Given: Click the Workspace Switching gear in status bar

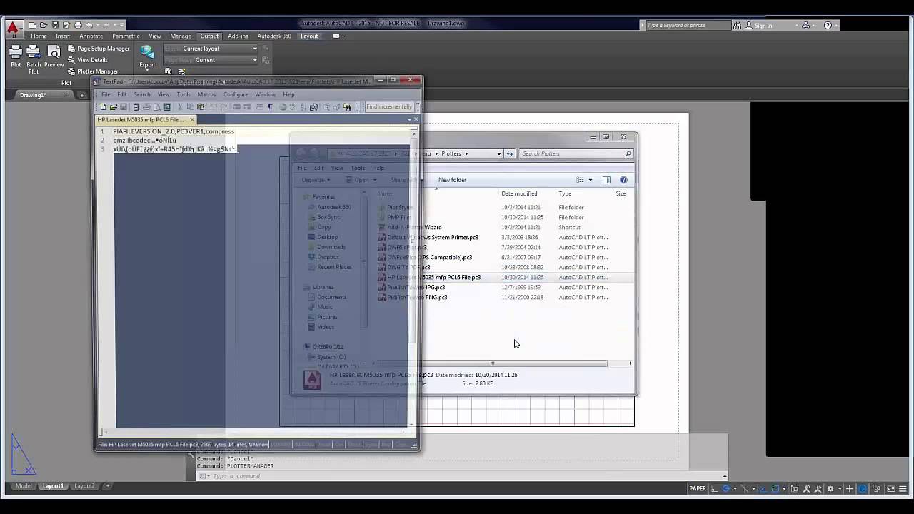Looking at the screenshot, I should point(830,489).
